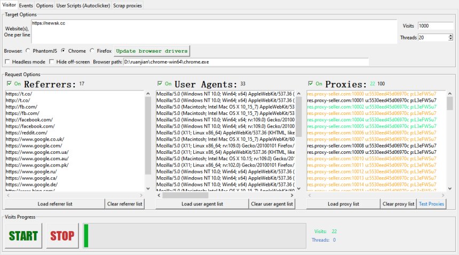Click the Visits count input field
Image resolution: width=459 pixels, height=255 pixels.
point(435,26)
